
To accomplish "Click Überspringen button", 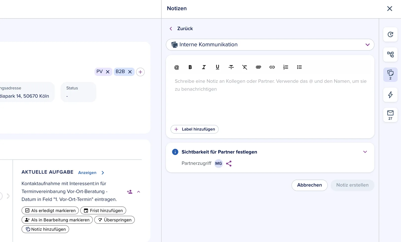I will (115, 220).
